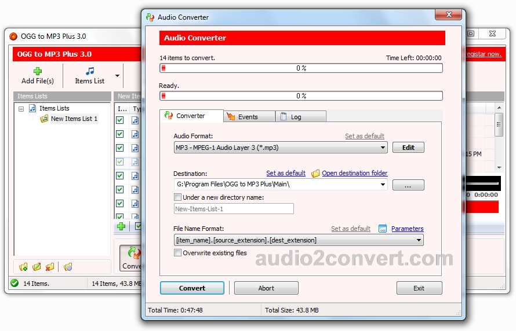Click the 'Time Left: 00:00:00' text

pos(413,58)
